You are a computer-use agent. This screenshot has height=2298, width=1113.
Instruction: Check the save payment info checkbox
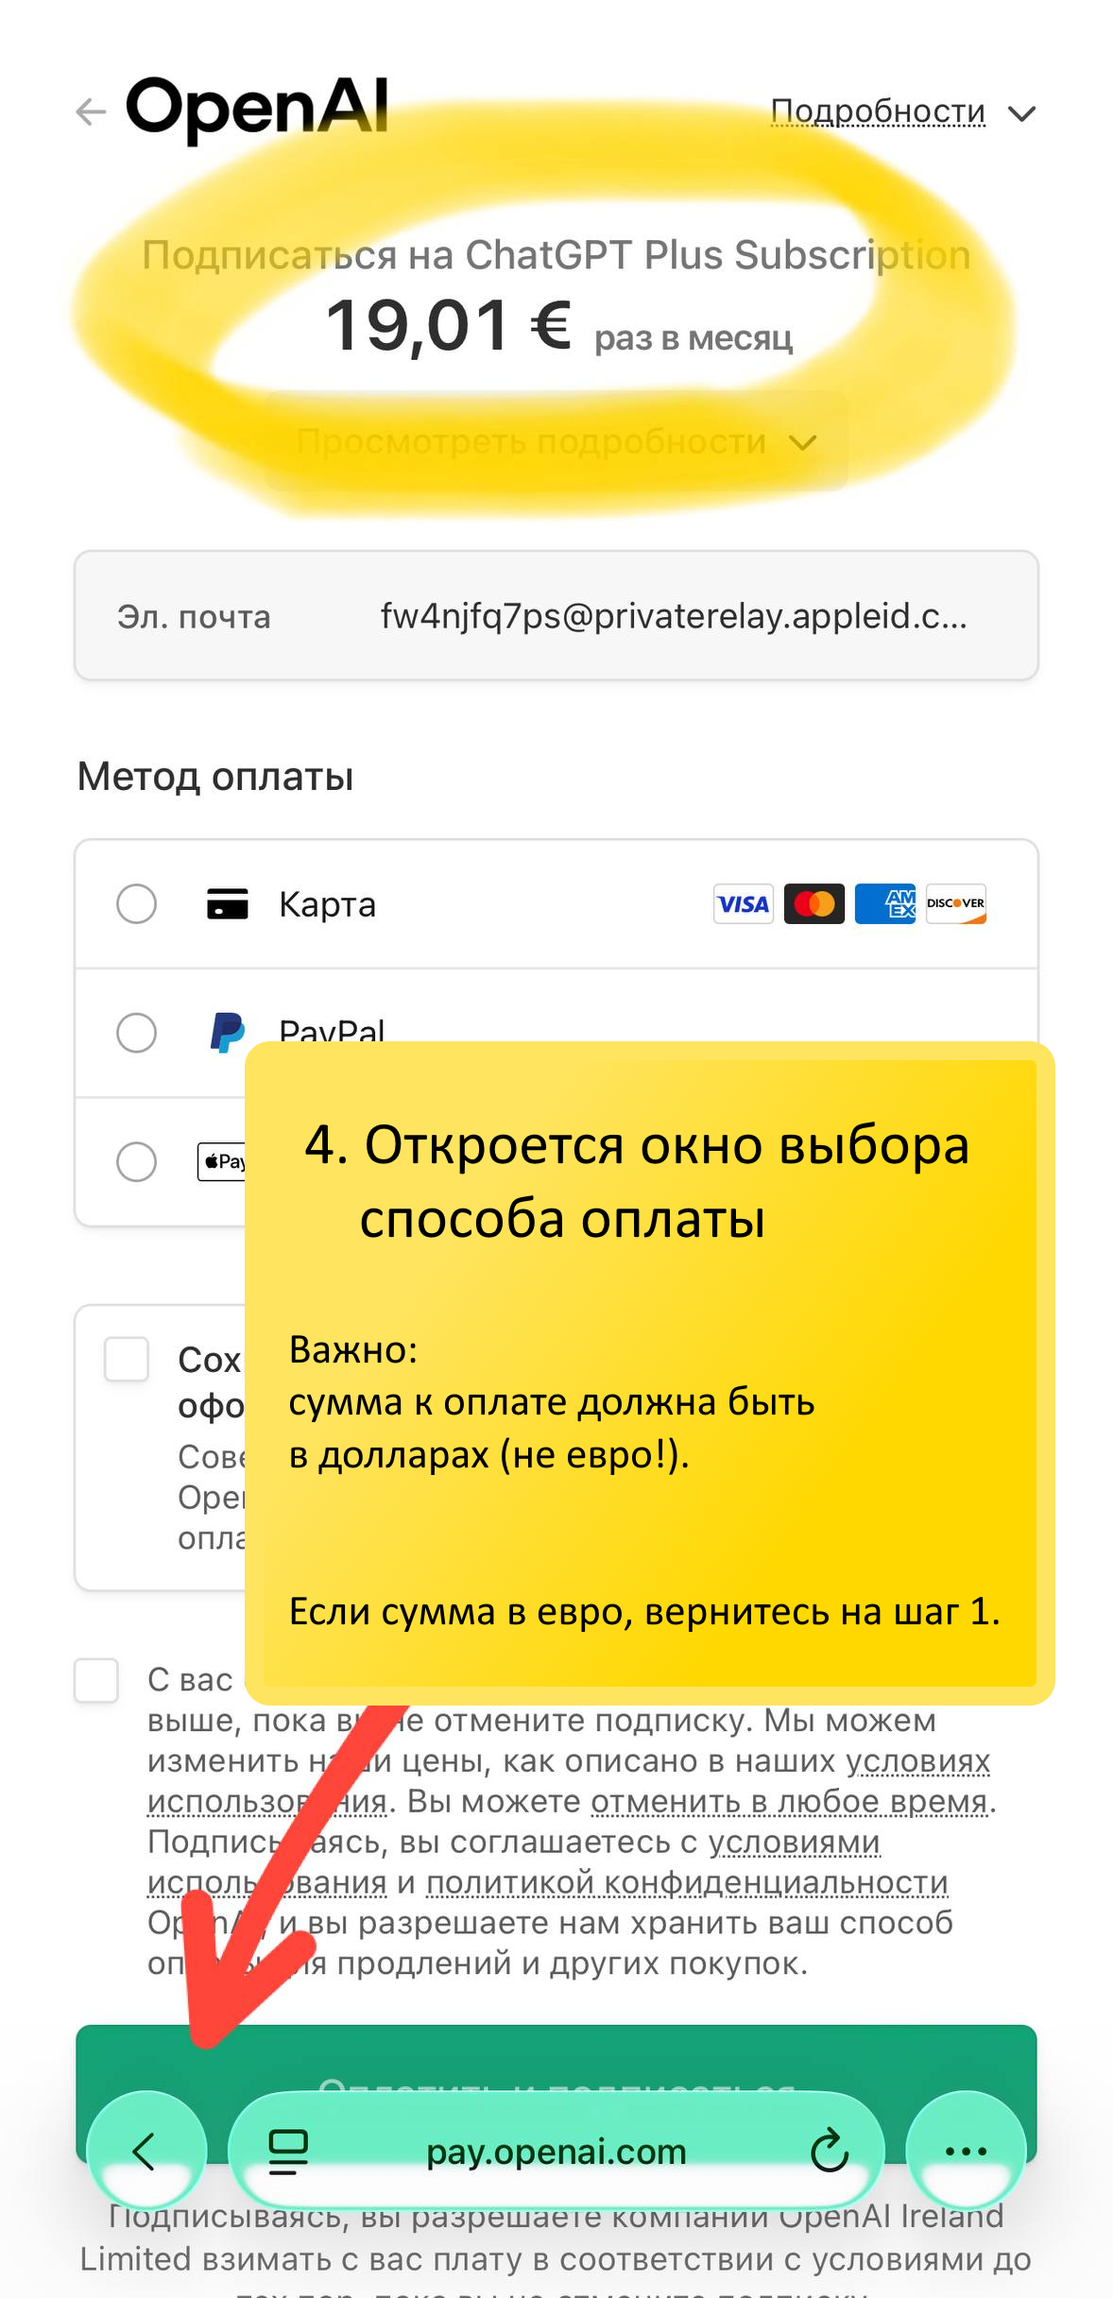(x=127, y=1360)
